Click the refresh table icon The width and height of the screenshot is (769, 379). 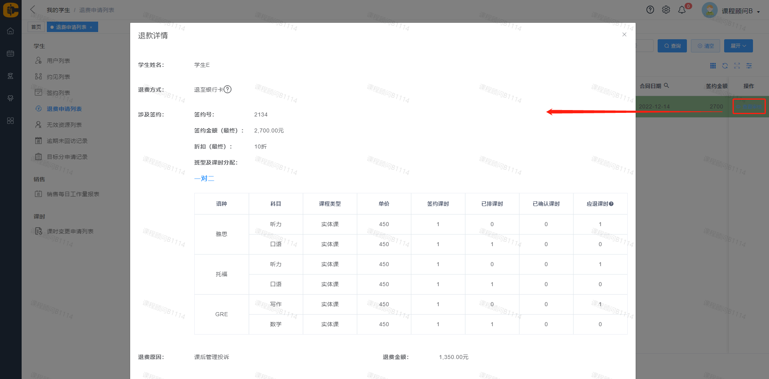(x=725, y=66)
